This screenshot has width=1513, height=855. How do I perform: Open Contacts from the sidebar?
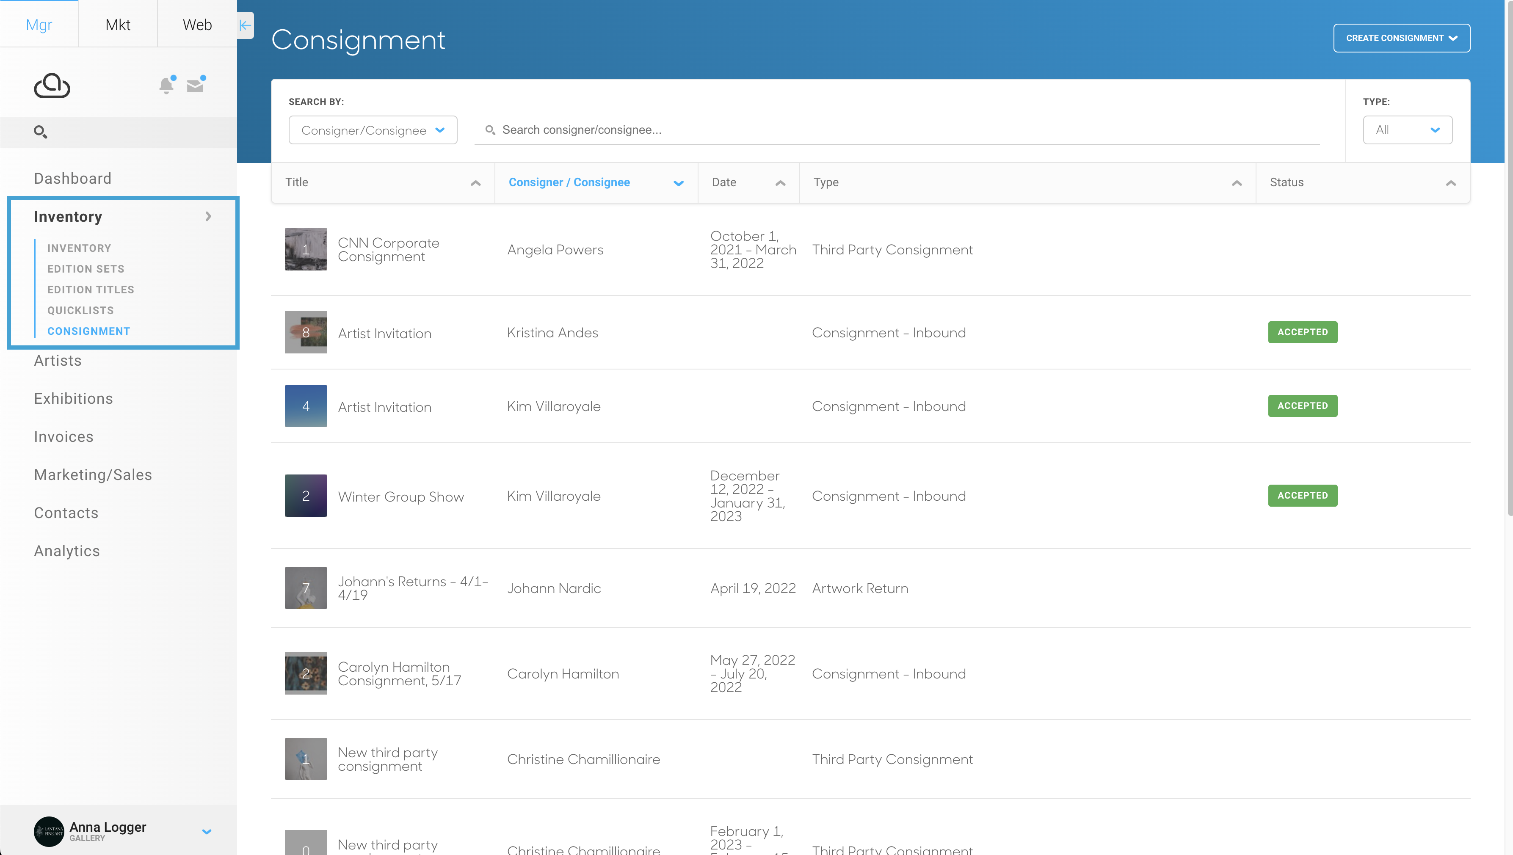click(66, 513)
